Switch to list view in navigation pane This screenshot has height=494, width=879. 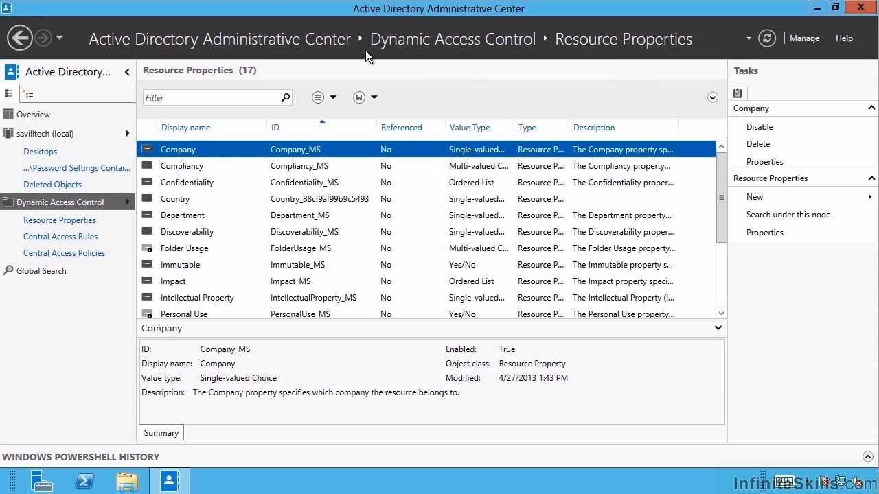[x=9, y=94]
